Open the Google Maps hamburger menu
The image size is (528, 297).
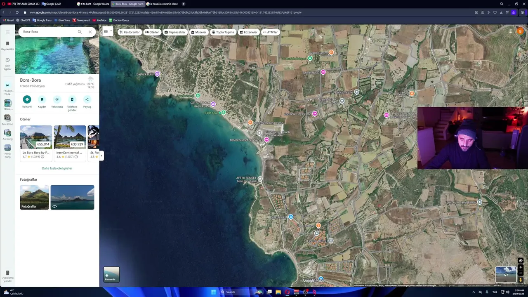tap(7, 32)
